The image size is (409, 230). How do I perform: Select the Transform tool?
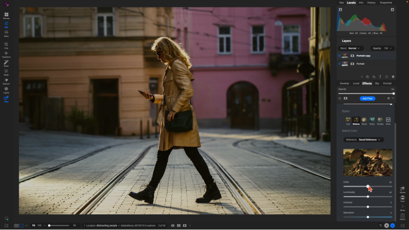(x=6, y=54)
